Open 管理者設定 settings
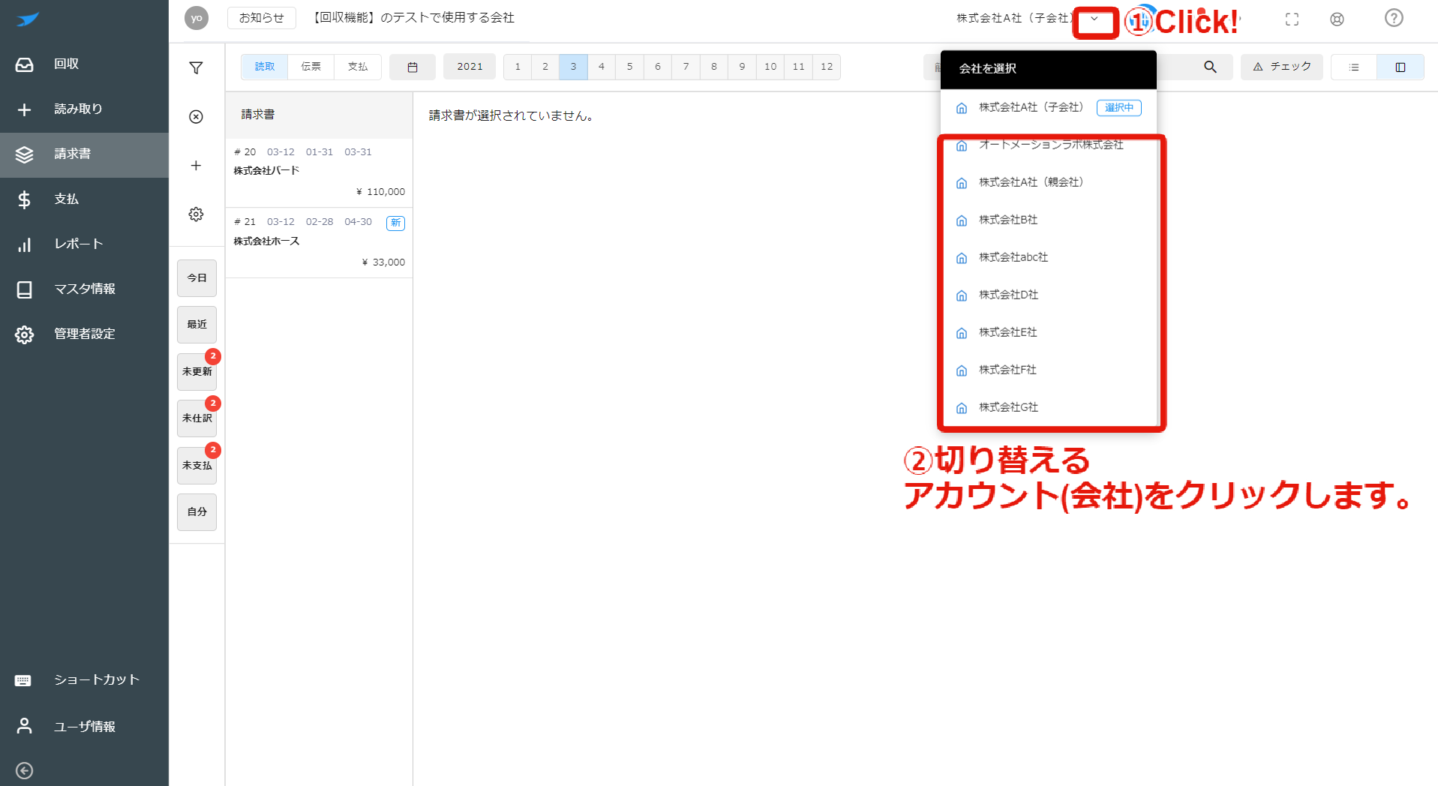This screenshot has width=1438, height=786. tap(84, 334)
